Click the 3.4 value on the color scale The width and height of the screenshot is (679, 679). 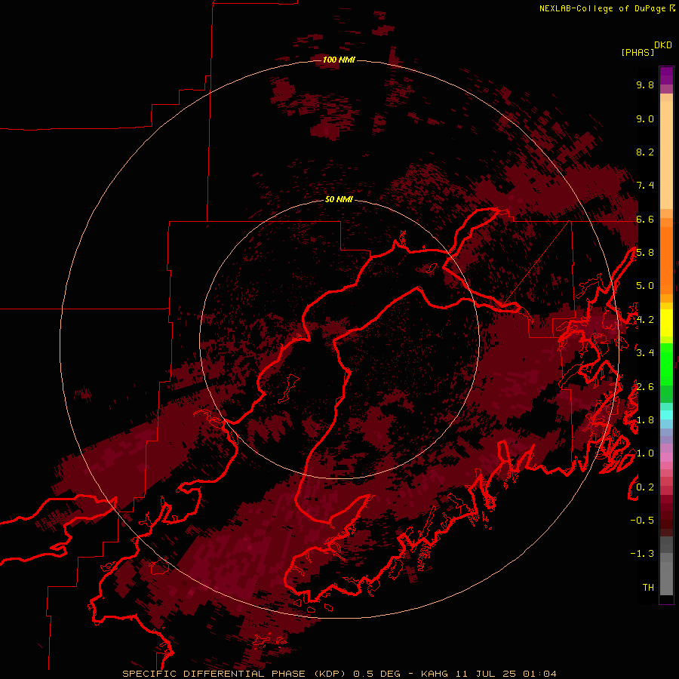645,353
